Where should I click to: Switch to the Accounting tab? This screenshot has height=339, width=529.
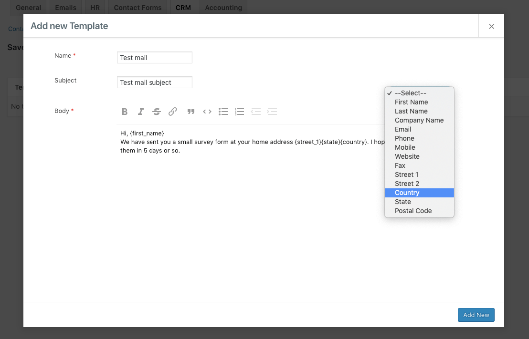[223, 7]
